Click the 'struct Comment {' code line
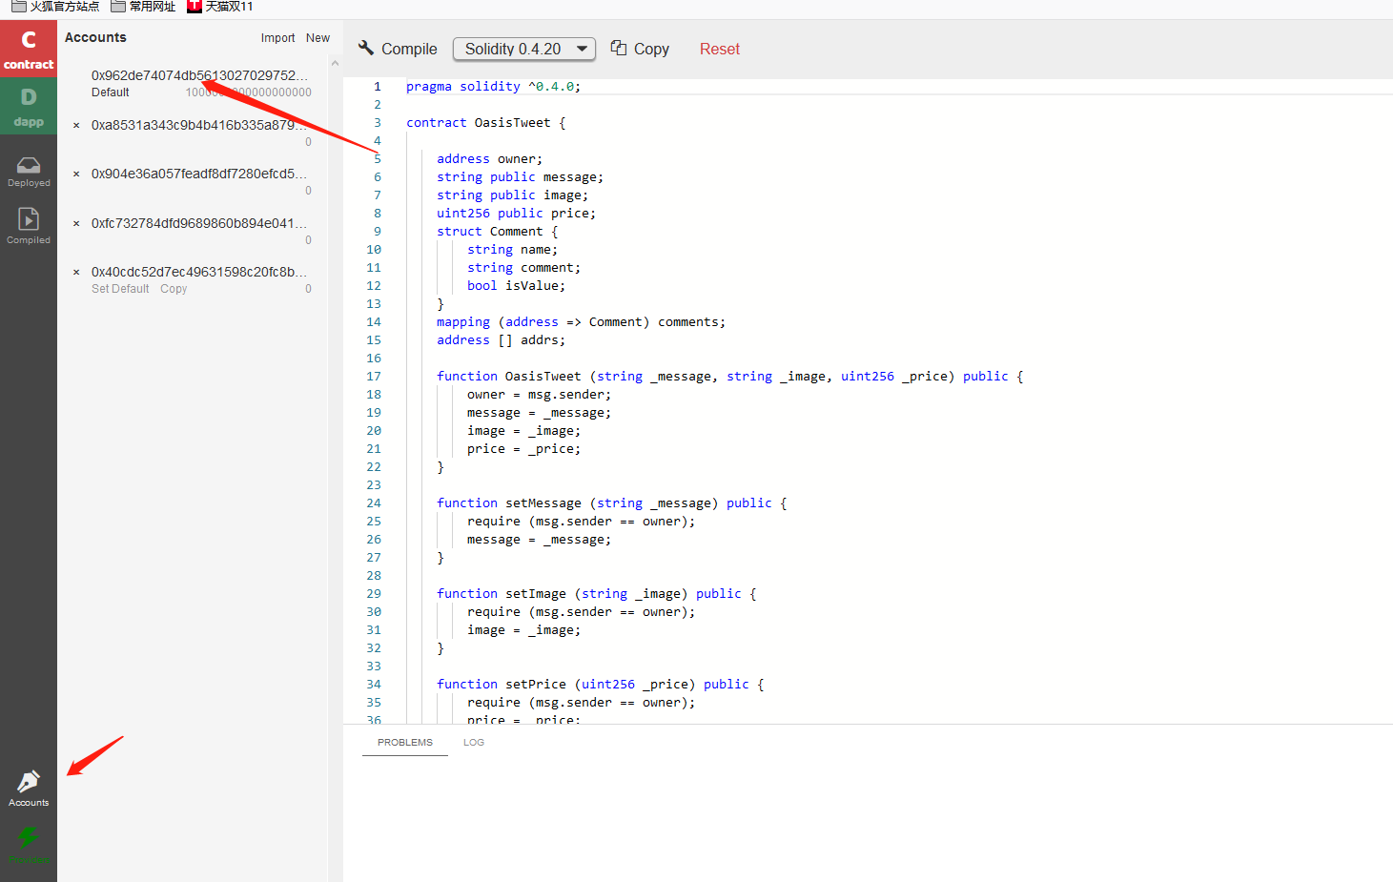1393x882 pixels. pyautogui.click(x=497, y=232)
